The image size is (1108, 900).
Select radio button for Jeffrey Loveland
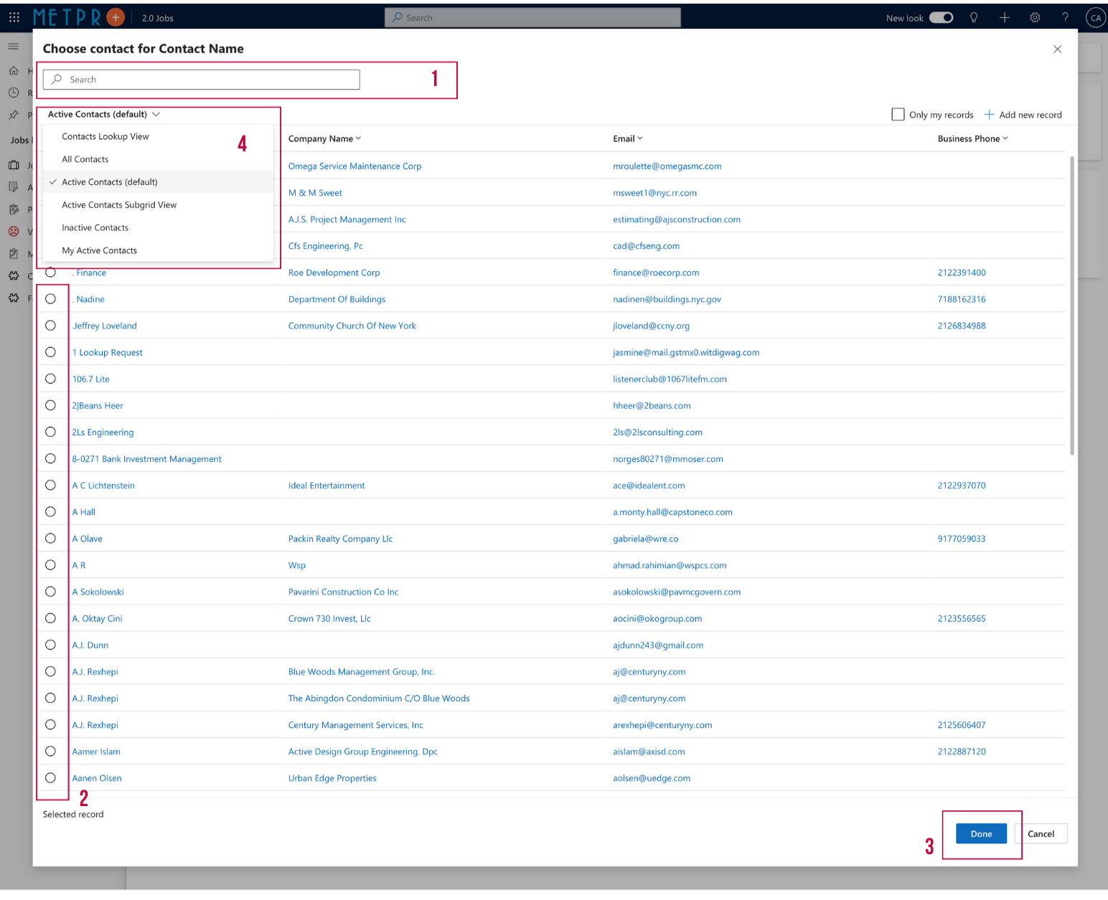[50, 326]
